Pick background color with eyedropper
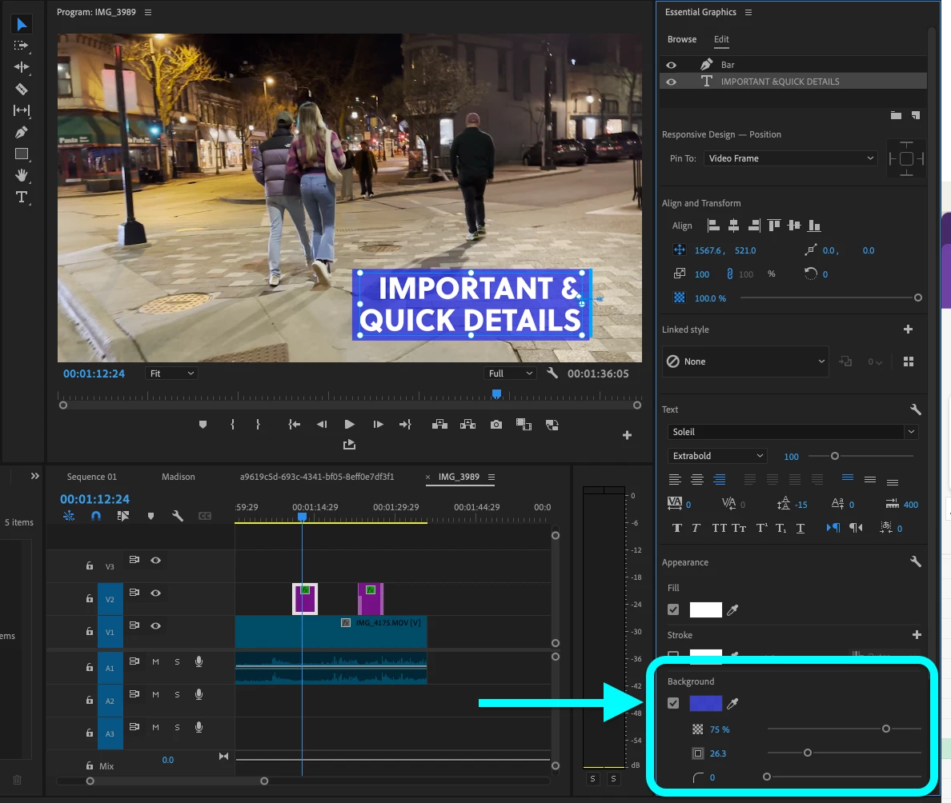 point(732,704)
